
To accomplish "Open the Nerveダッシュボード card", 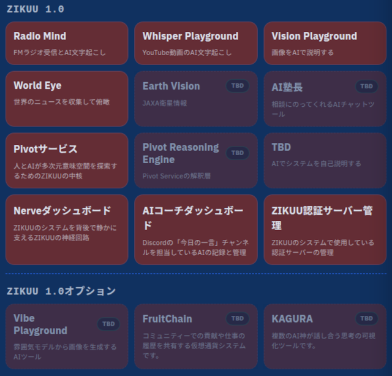I will click(67, 229).
